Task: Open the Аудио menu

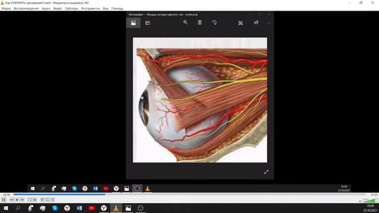Action: tap(46, 8)
